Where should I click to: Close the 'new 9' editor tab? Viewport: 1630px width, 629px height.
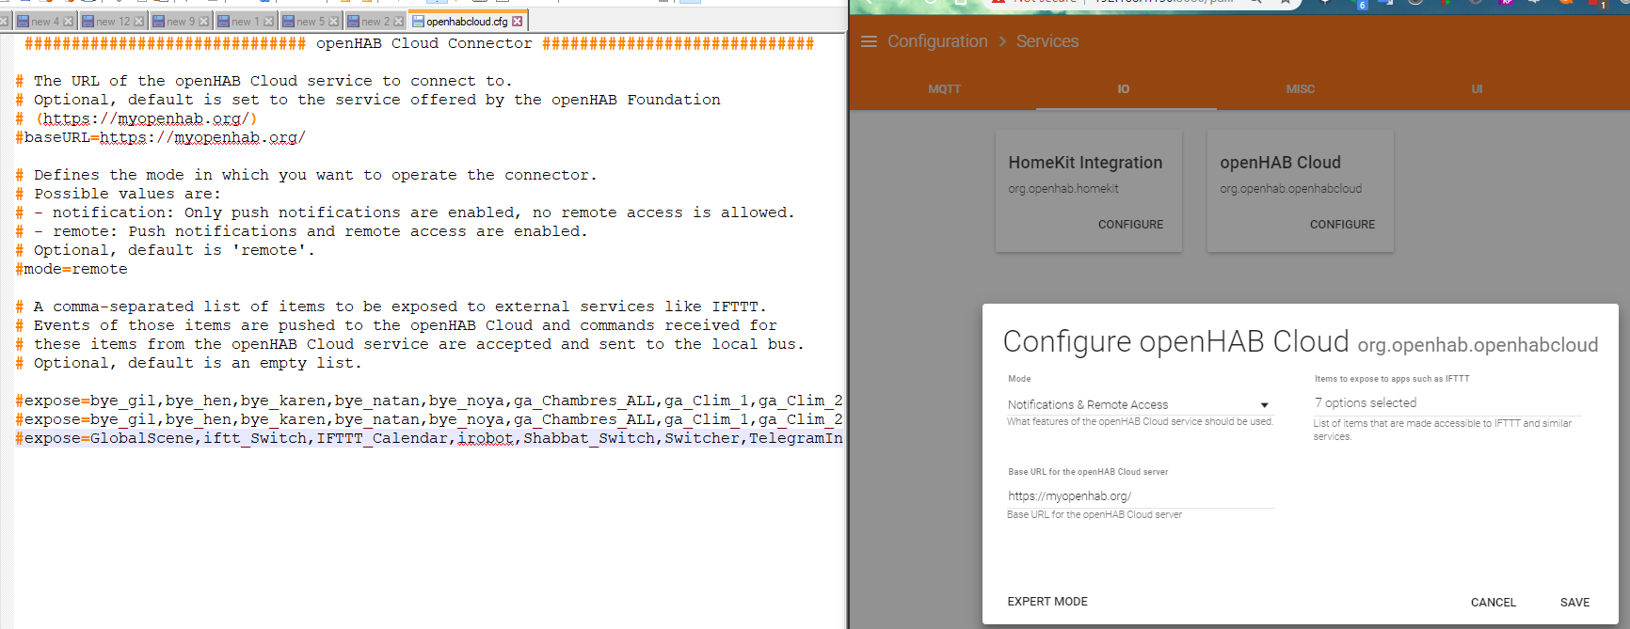pyautogui.click(x=204, y=22)
